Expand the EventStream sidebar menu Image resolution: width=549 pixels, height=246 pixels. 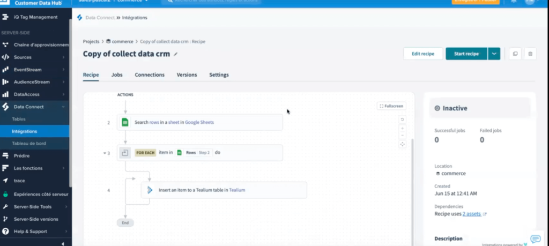(64, 70)
